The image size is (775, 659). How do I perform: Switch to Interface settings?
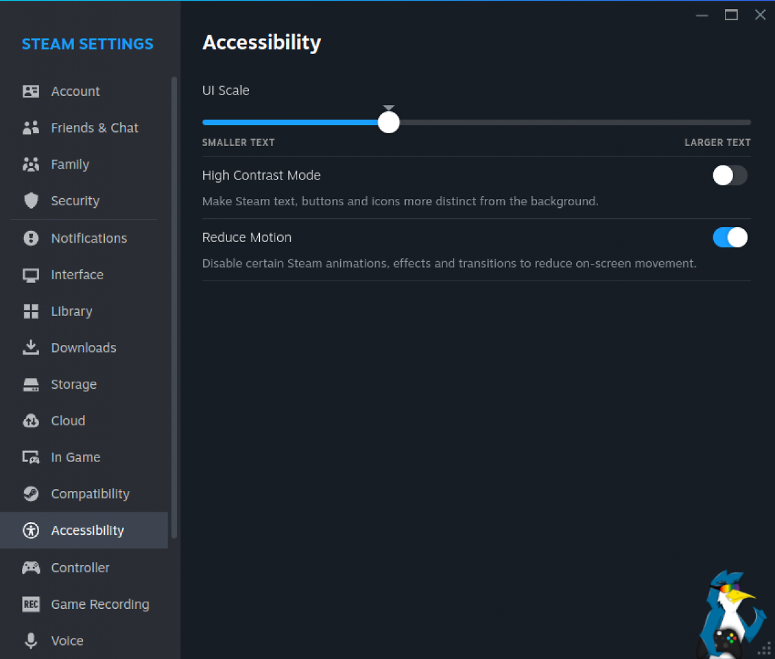tap(84, 275)
